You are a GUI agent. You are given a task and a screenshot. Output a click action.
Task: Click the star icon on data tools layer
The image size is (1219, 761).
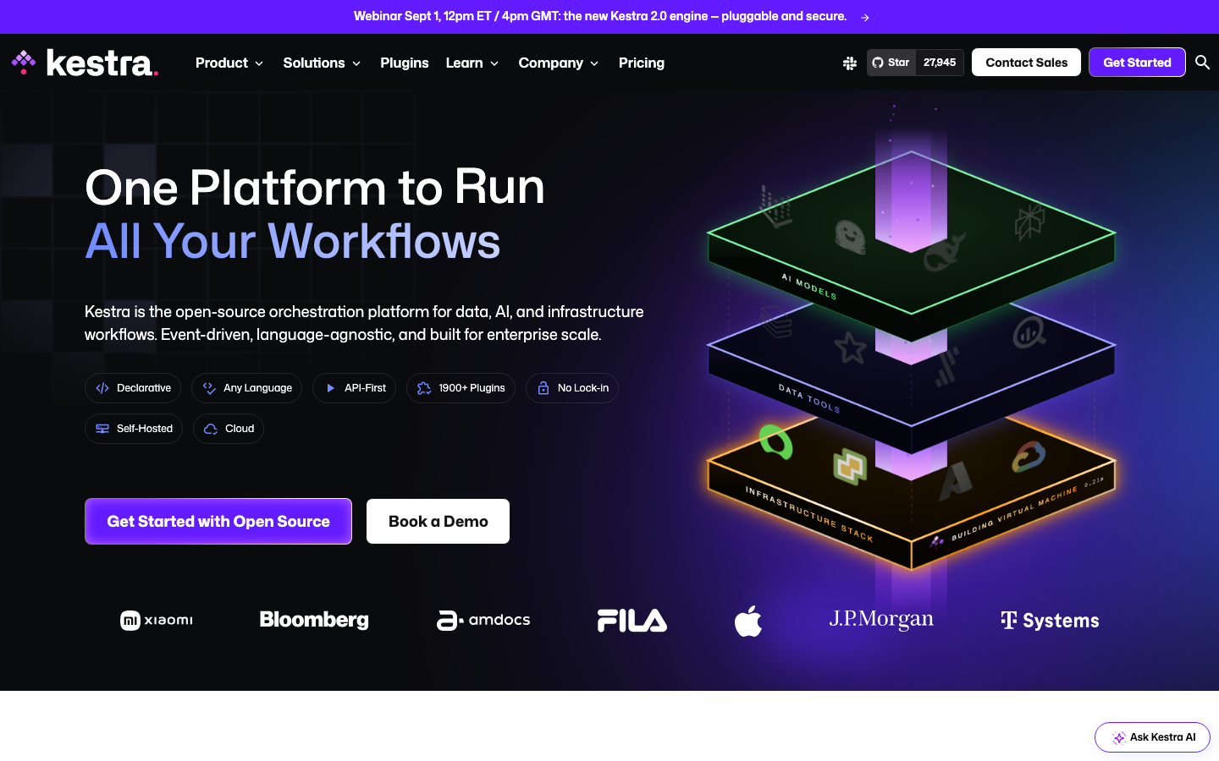pyautogui.click(x=850, y=348)
